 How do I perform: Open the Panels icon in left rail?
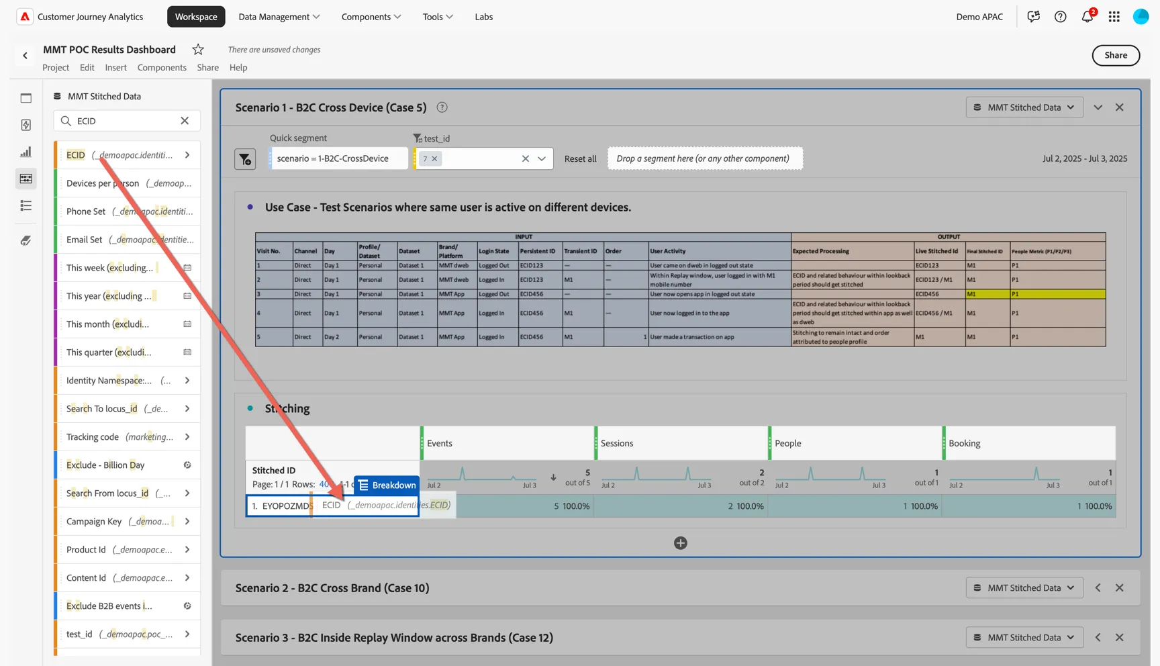26,98
